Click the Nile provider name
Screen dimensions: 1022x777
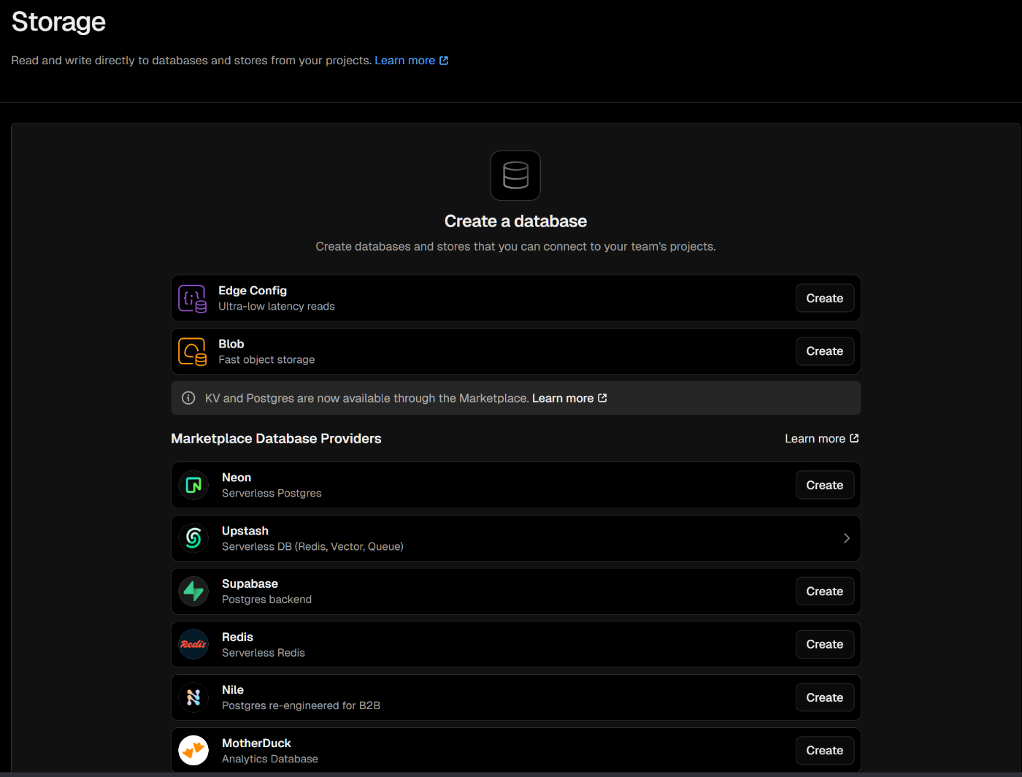[233, 690]
